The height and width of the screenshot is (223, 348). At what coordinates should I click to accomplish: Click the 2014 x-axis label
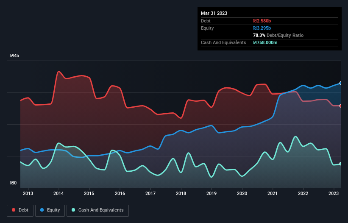click(58, 193)
